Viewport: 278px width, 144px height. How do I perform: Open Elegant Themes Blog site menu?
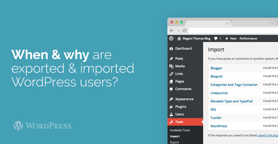coord(194,39)
